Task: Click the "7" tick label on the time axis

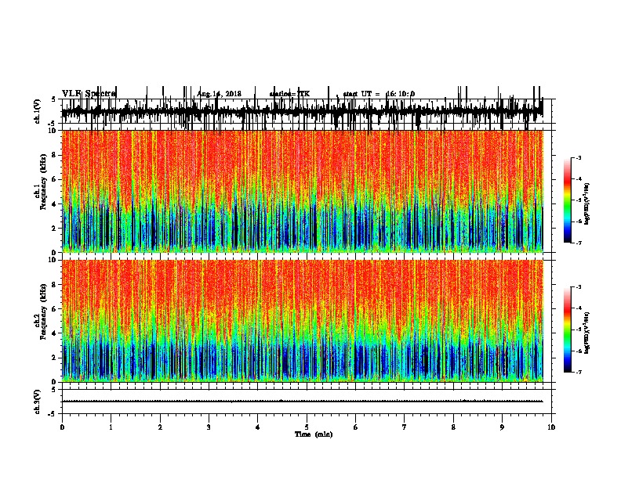Action: pos(405,427)
